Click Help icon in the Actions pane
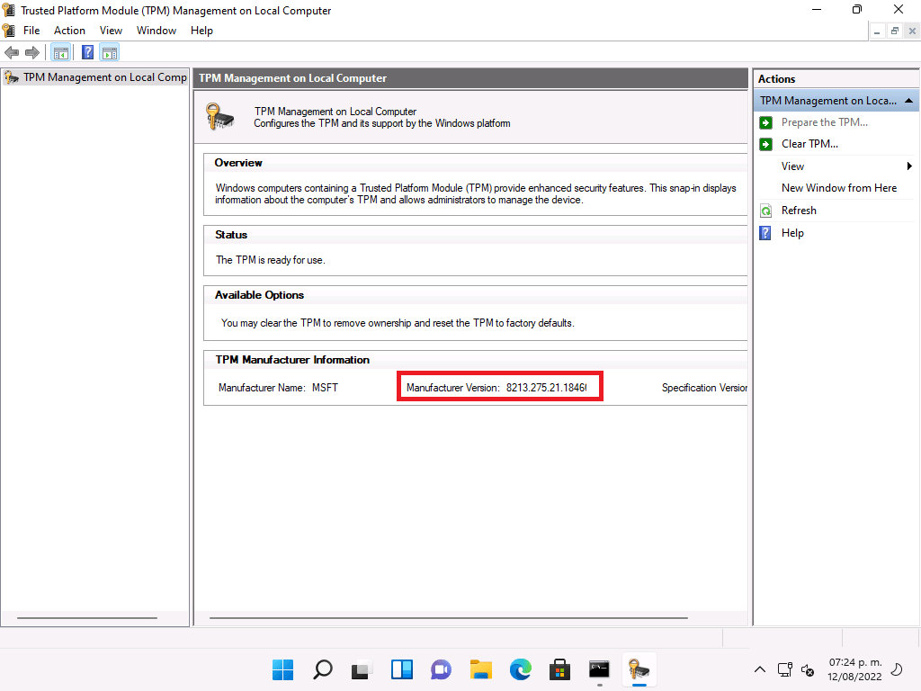 (765, 233)
